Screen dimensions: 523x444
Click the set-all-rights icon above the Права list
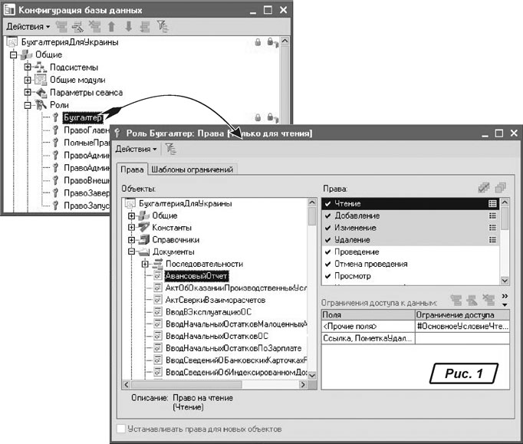[484, 188]
